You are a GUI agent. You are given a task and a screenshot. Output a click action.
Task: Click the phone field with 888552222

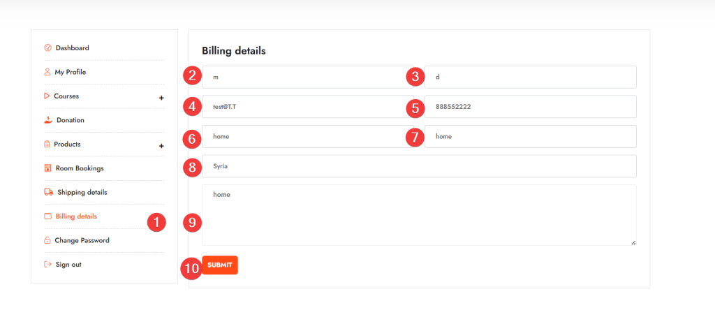point(530,107)
